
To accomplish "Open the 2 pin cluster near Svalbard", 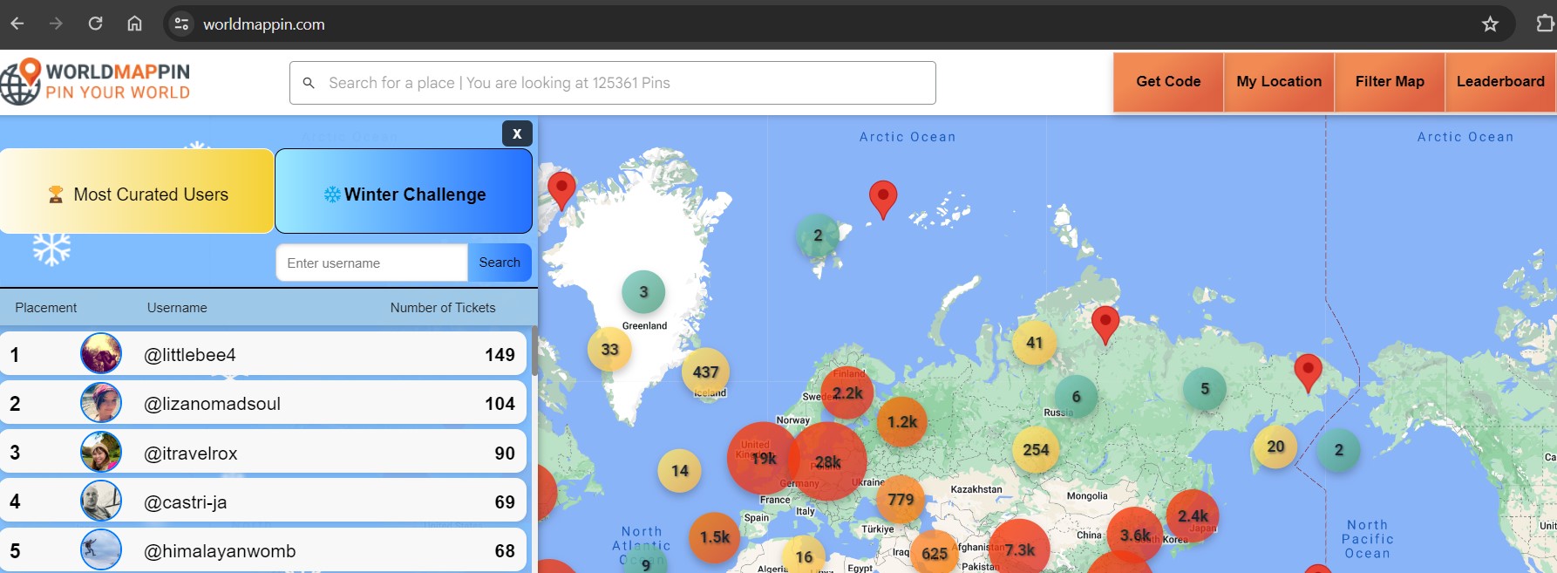I will (818, 235).
